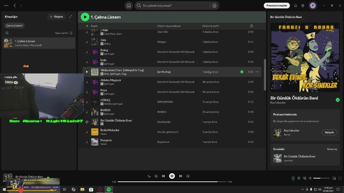Viewport: 344px width, 193px height.
Task: Open the Browse icon next to search
Action: coord(214,6)
